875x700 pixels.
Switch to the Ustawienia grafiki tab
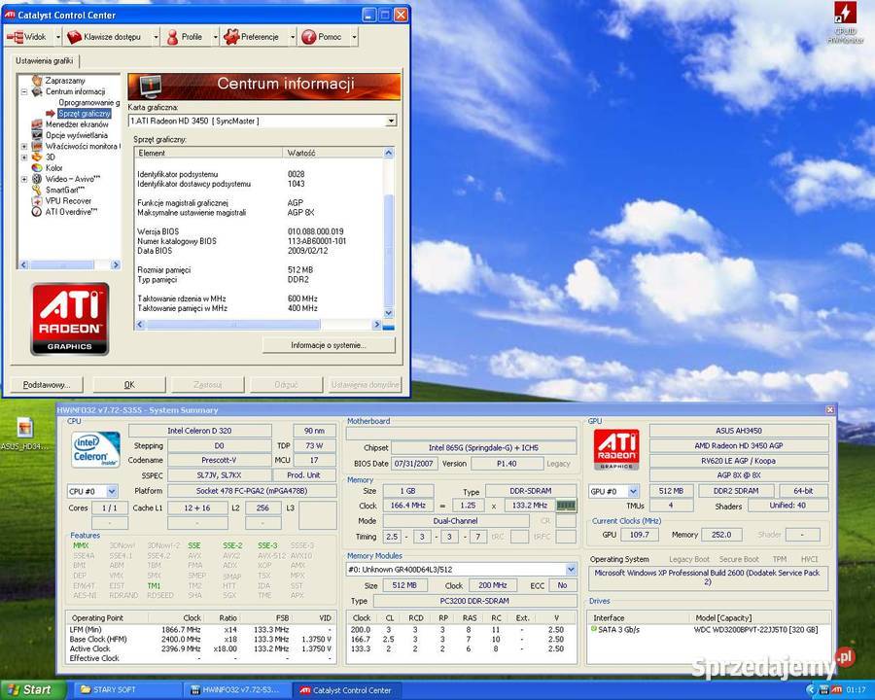(x=46, y=59)
